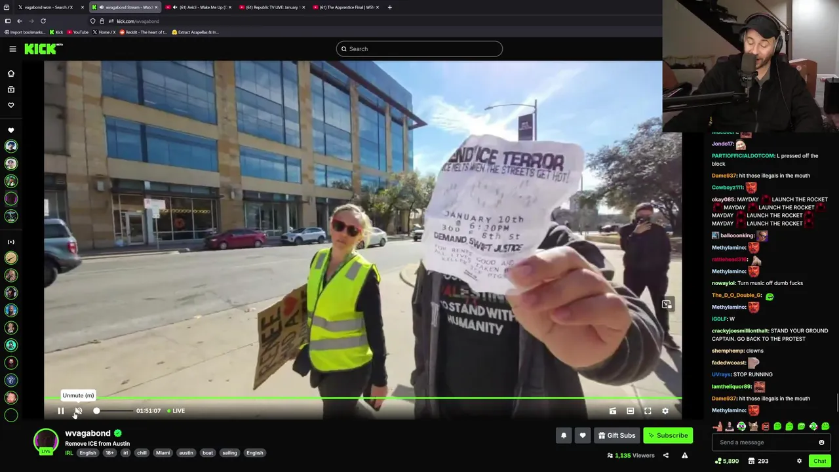The height and width of the screenshot is (472, 839).
Task: Unmute the stream with the speaker icon
Action: point(78,411)
